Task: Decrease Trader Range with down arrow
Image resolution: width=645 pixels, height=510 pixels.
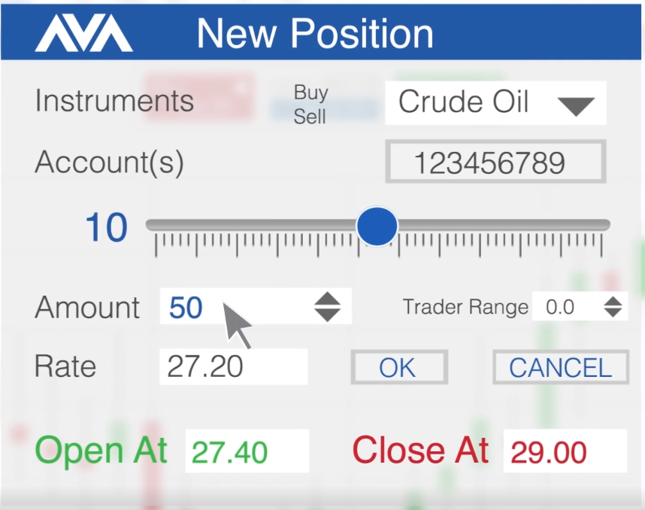Action: pyautogui.click(x=613, y=313)
